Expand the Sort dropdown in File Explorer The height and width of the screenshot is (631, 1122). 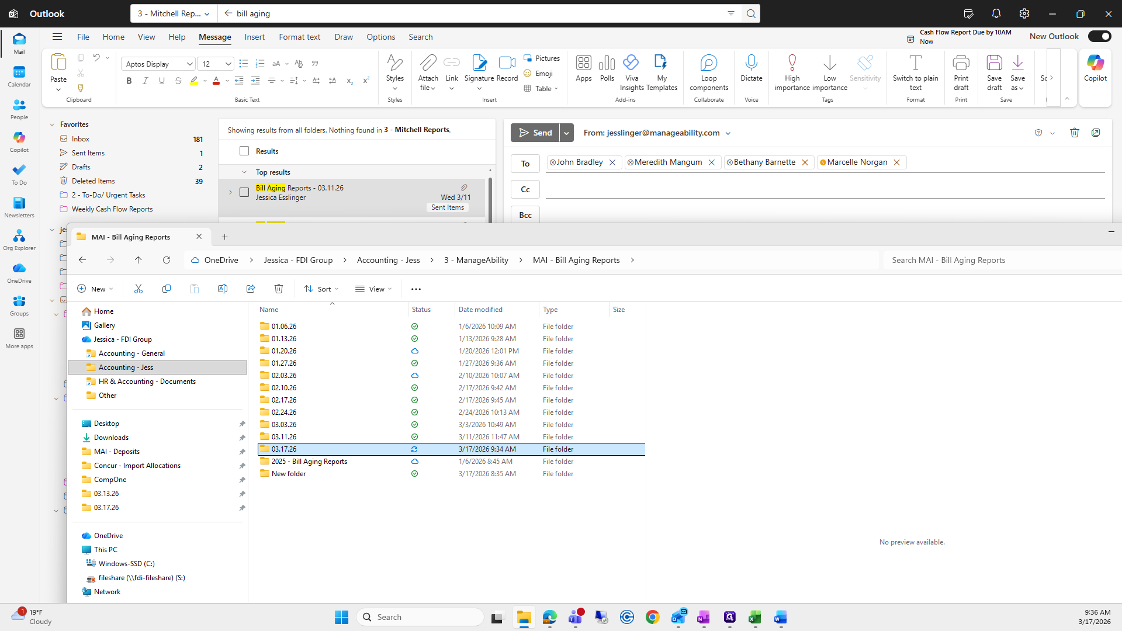pyautogui.click(x=321, y=289)
